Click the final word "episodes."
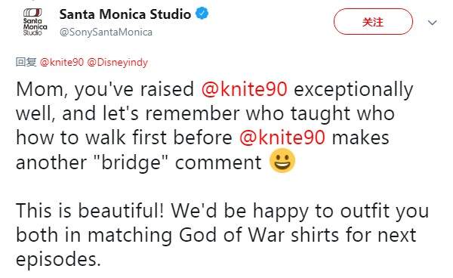 point(58,260)
